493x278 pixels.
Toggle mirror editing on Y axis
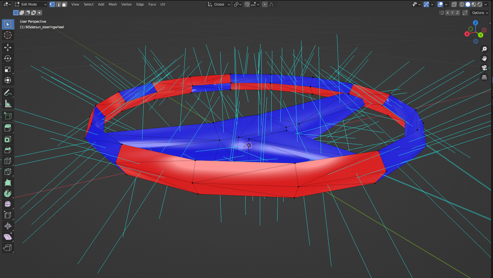point(452,13)
